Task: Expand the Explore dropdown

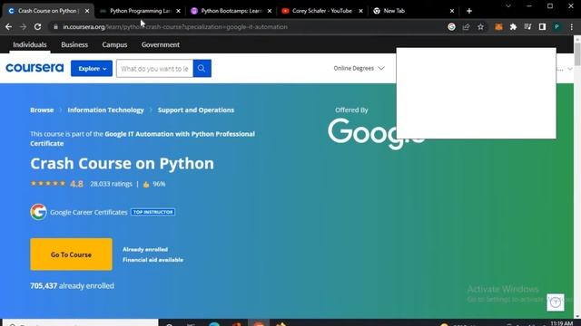Action: coord(92,69)
